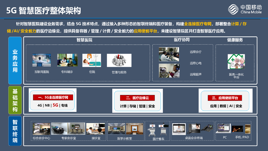
Task: Click the 4G | NB | 5G | 专线 text
Action: tap(52, 105)
